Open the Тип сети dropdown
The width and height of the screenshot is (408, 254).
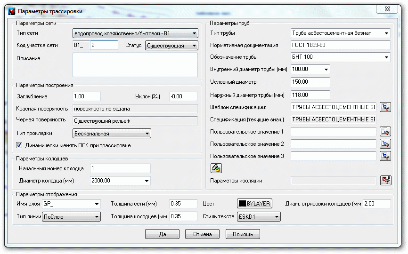pos(135,33)
